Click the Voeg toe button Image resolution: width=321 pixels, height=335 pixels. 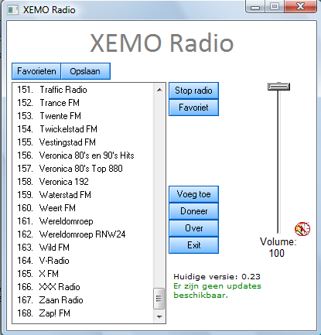point(193,194)
